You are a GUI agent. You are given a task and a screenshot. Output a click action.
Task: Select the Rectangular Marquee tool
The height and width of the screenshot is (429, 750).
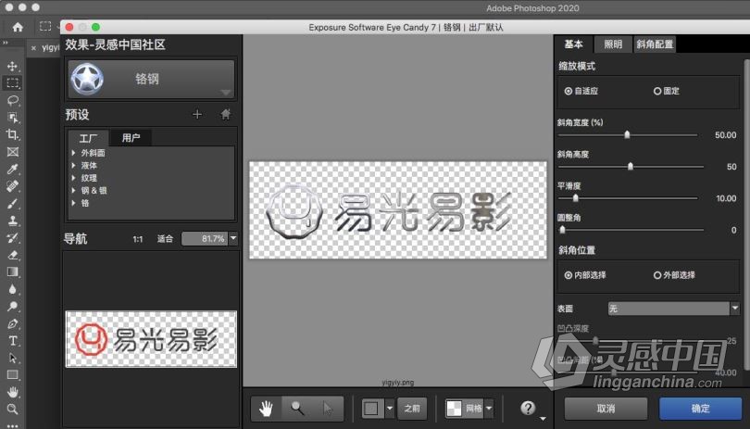click(12, 82)
